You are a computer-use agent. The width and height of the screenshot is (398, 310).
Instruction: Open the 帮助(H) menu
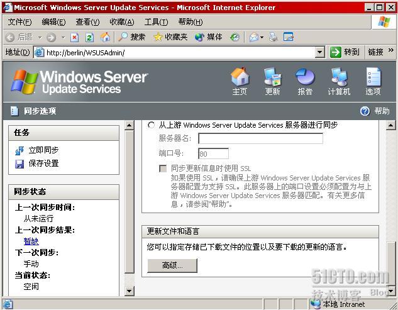click(x=191, y=22)
